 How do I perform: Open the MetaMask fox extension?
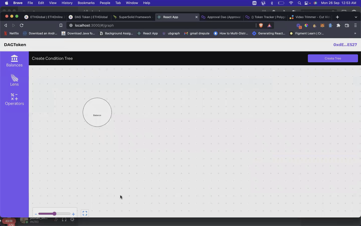322,25
